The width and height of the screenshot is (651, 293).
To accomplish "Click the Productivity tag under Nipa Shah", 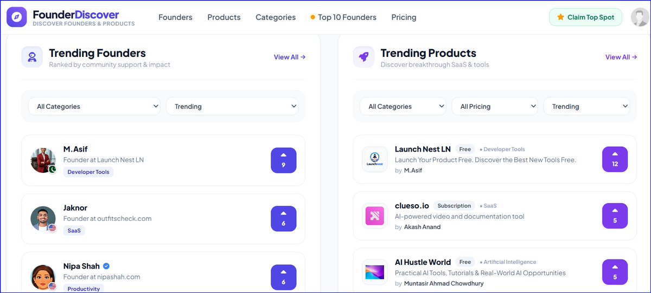I will click(x=84, y=289).
